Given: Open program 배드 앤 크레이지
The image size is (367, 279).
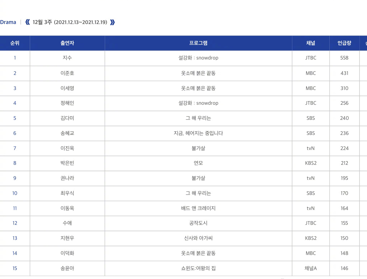Looking at the screenshot, I should [x=199, y=208].
